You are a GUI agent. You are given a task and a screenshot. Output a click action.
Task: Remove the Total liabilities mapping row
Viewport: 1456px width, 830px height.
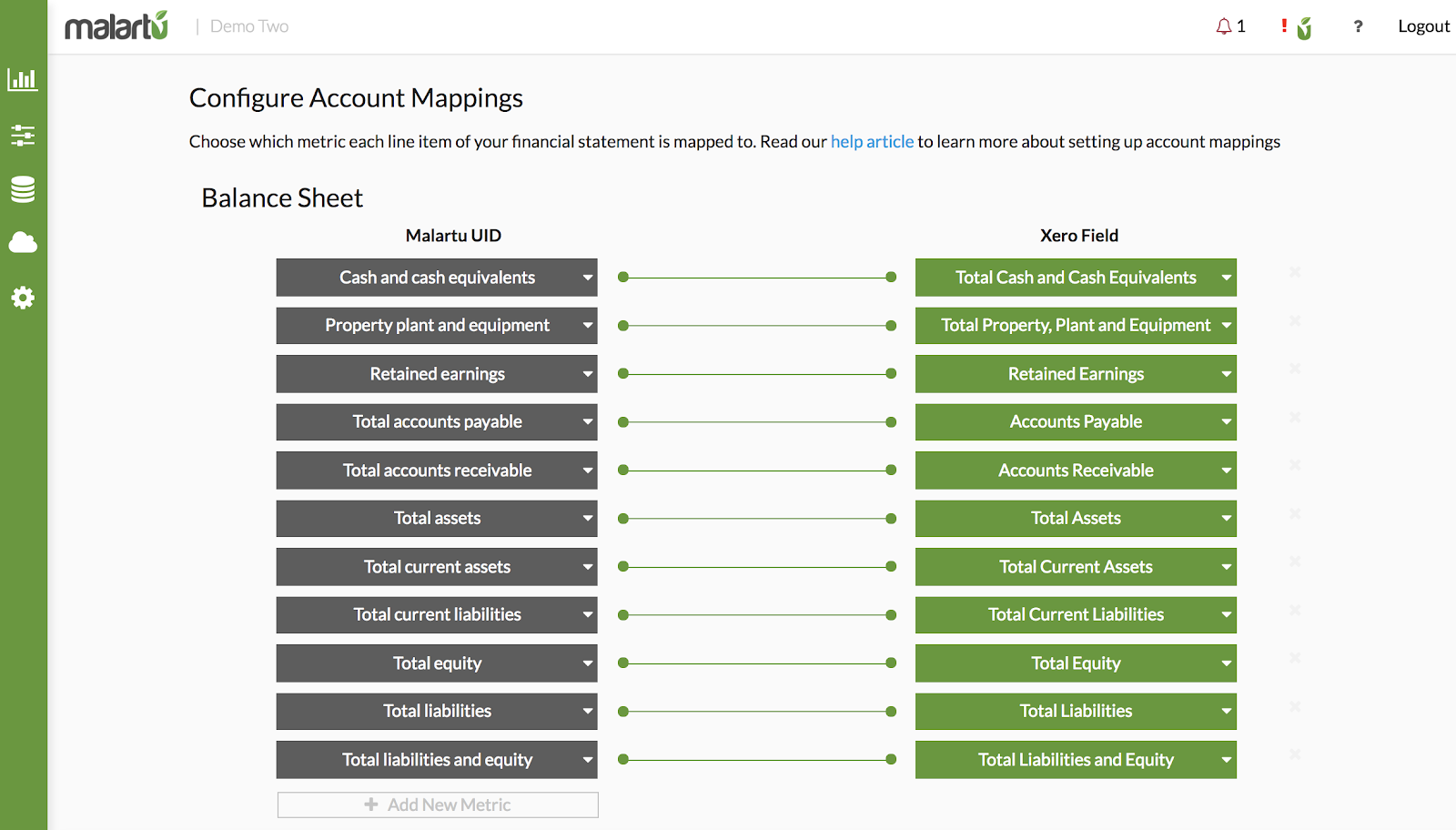coord(1295,706)
